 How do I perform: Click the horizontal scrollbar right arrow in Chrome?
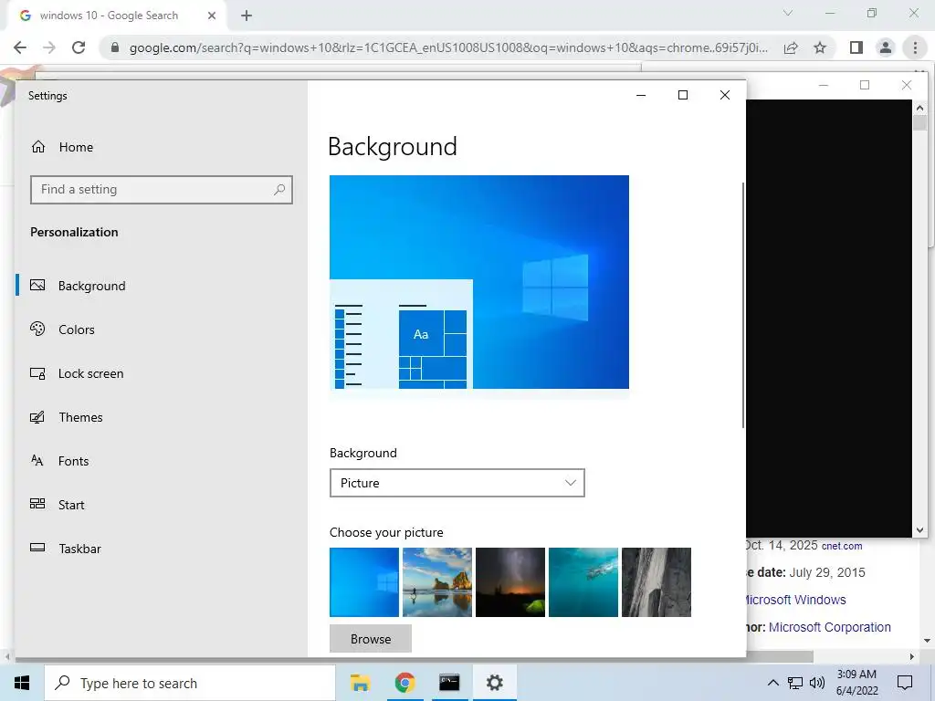(x=912, y=657)
